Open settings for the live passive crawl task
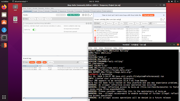Image resolution: width=180 pixels, height=101 pixels. tap(89, 24)
